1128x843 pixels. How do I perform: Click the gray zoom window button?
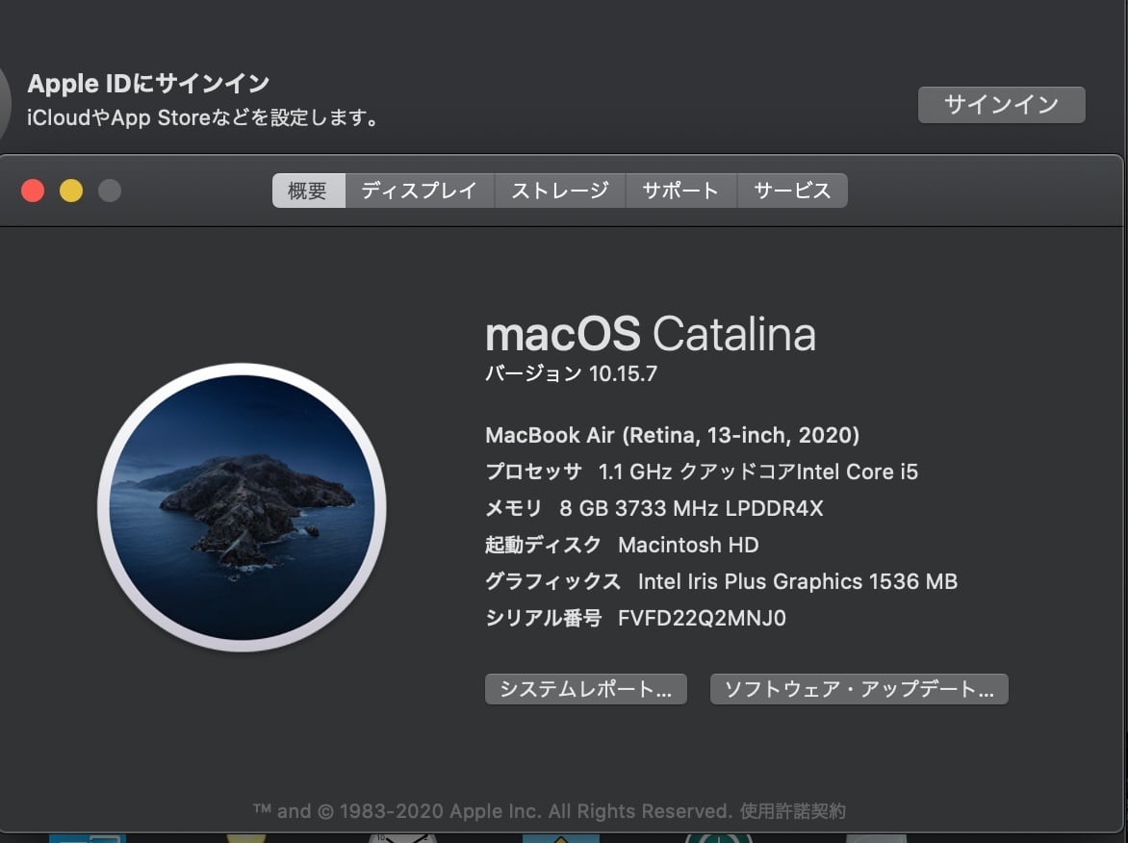[x=110, y=191]
